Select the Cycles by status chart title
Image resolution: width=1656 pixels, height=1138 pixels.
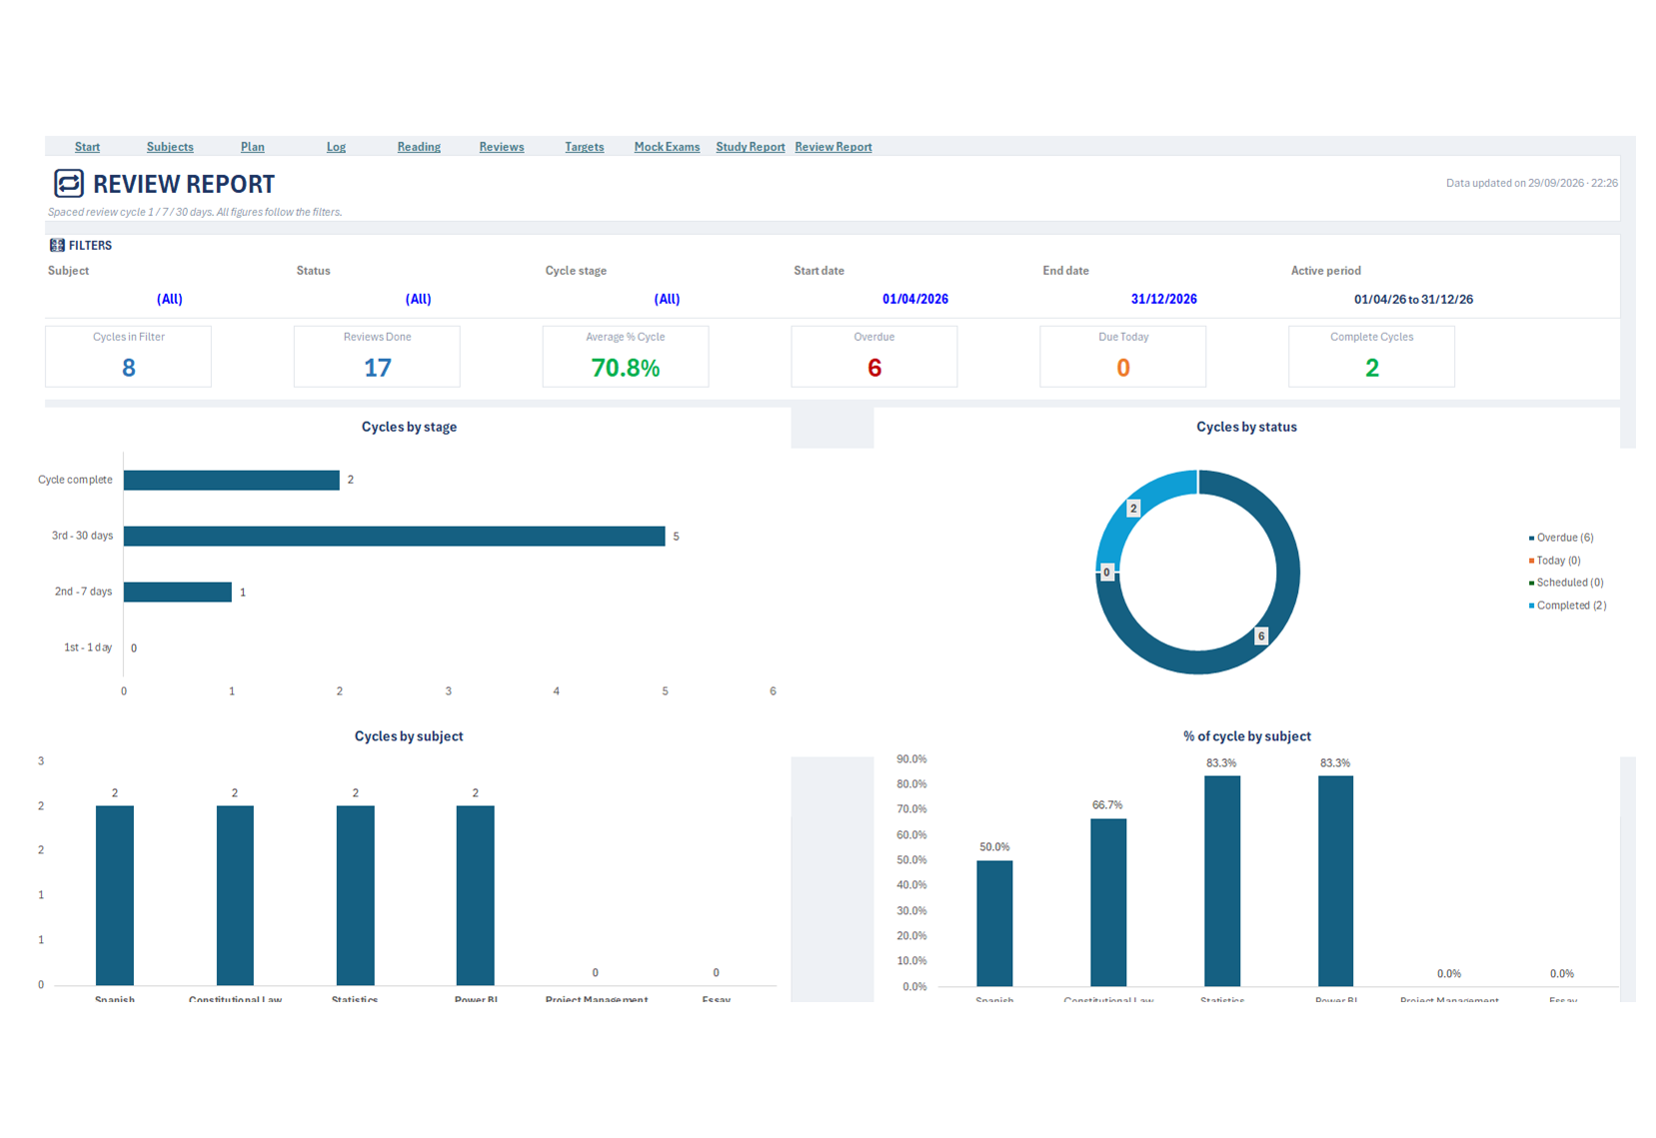pos(1246,427)
